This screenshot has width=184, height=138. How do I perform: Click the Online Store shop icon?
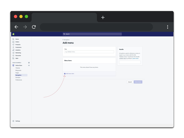tap(13, 66)
